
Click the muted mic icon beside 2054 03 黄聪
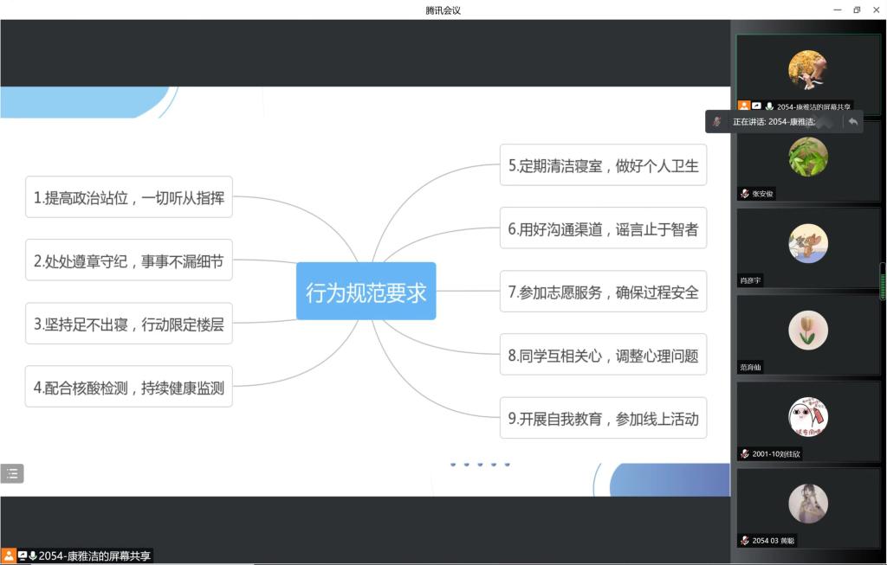point(744,541)
